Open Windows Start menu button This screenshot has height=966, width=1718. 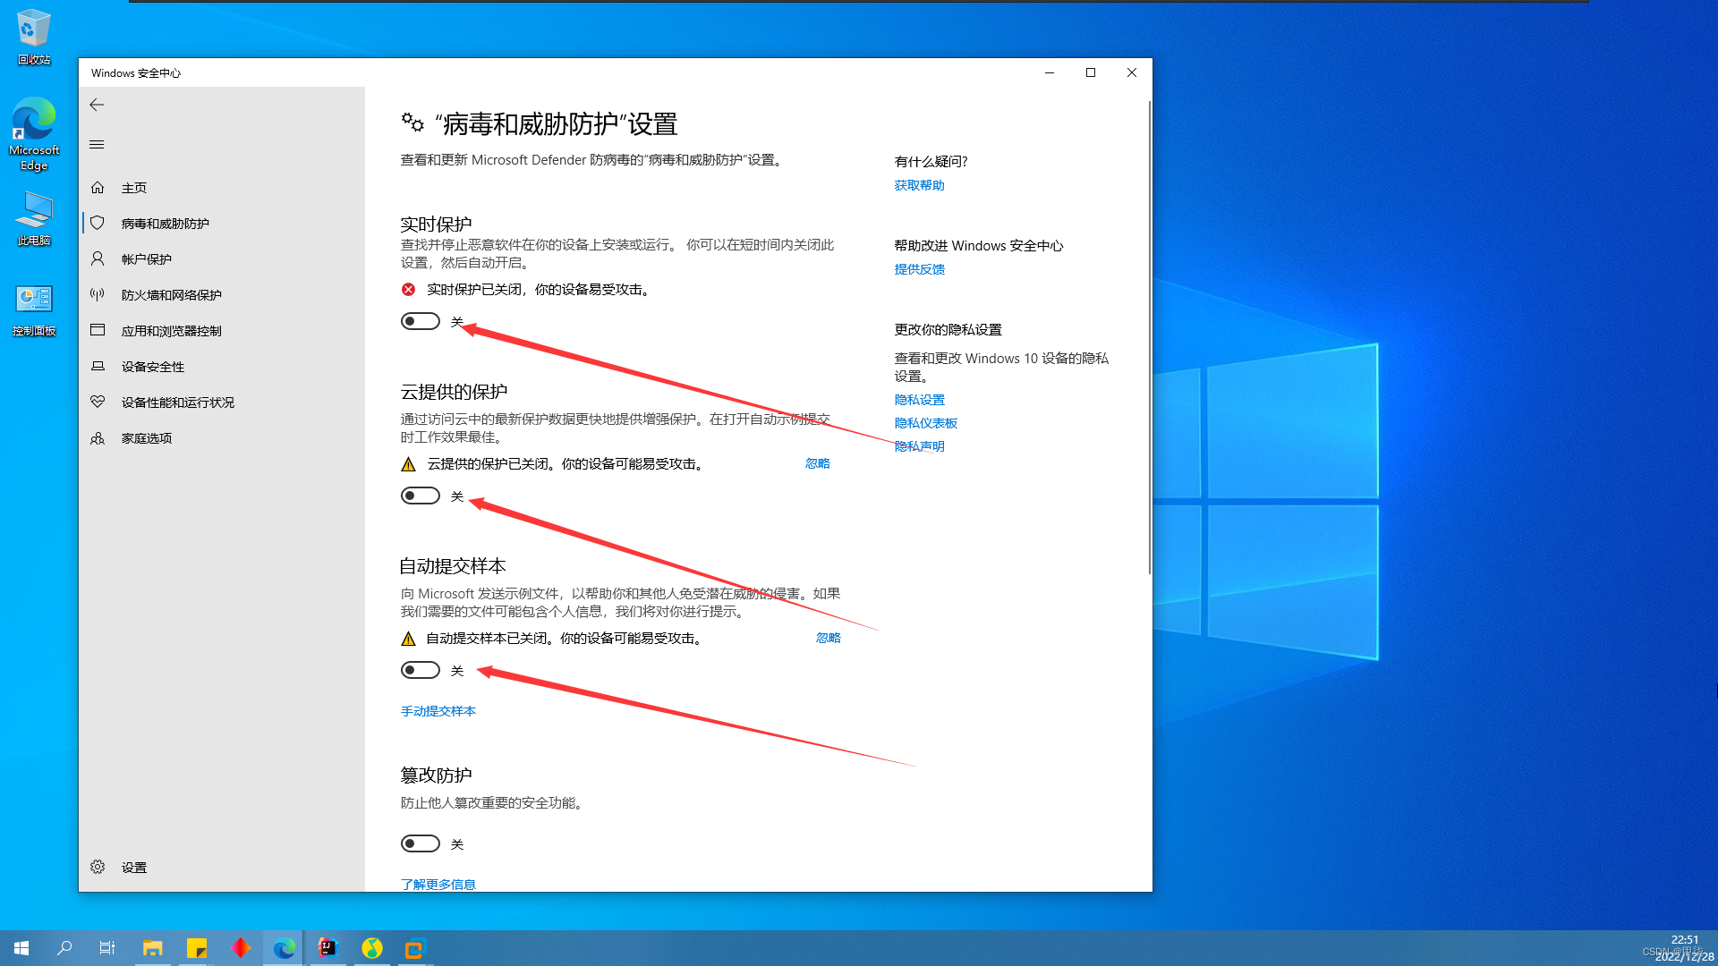click(x=21, y=948)
